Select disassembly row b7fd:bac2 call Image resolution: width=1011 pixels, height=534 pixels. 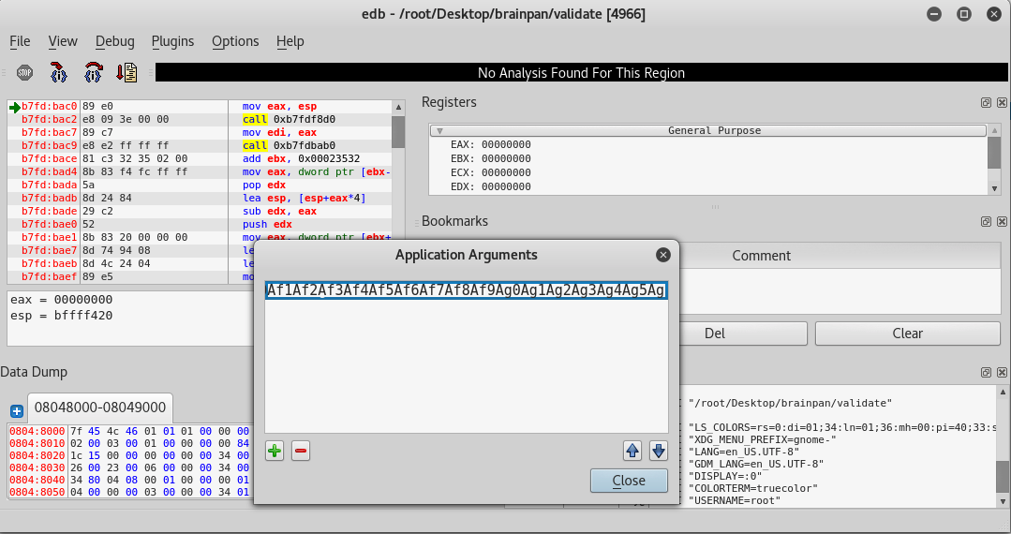pyautogui.click(x=200, y=119)
